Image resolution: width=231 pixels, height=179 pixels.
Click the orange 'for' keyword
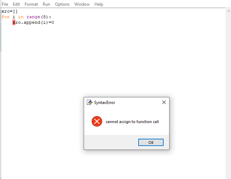tap(6, 17)
